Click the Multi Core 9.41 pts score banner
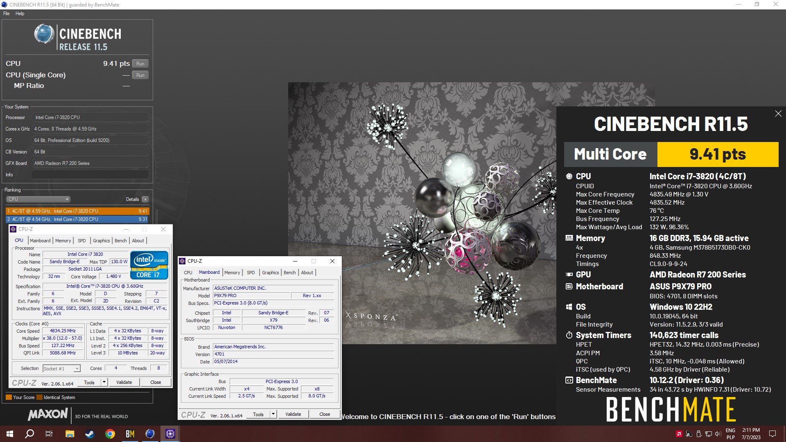 (x=671, y=154)
